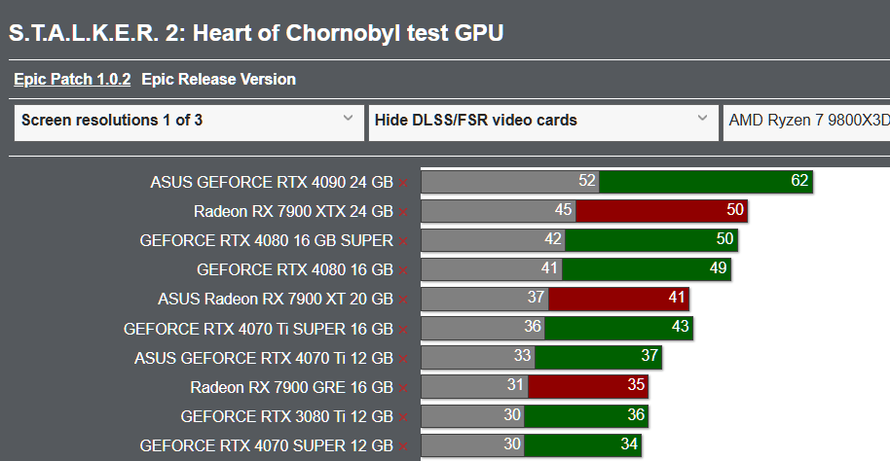
Task: Click the Radeon RX 7900 GRE 16 GB label
Action: pos(292,387)
